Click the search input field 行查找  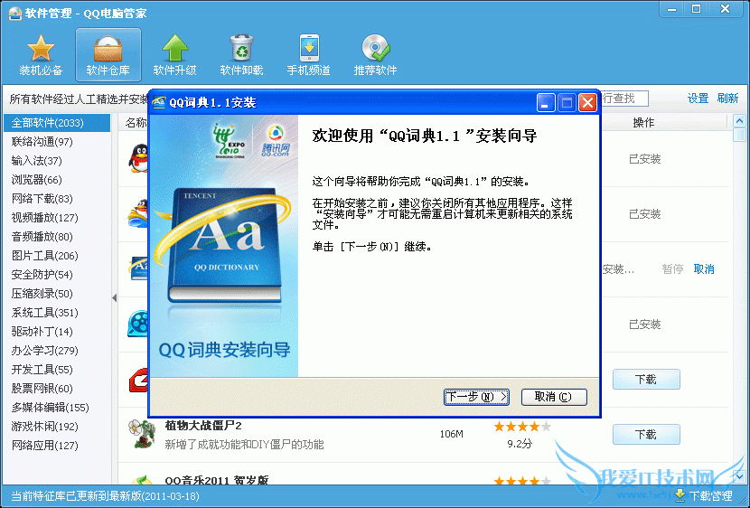(x=624, y=99)
